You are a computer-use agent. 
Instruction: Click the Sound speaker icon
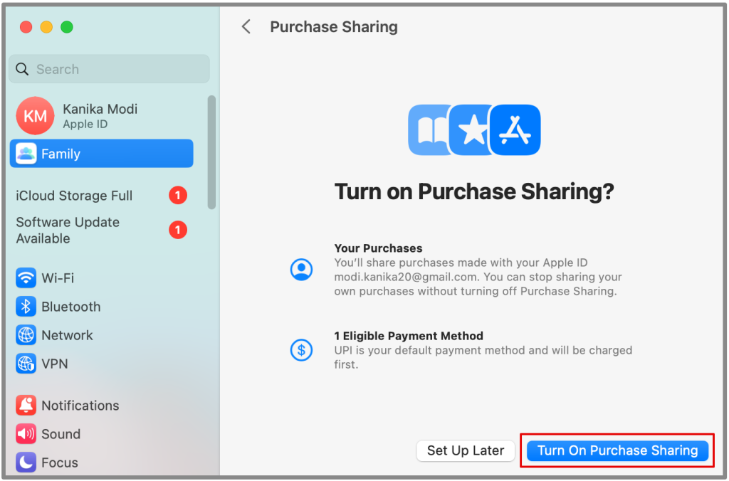[26, 434]
